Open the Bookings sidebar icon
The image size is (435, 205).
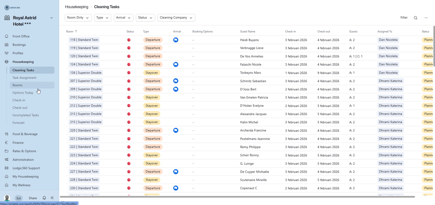pyautogui.click(x=7, y=45)
